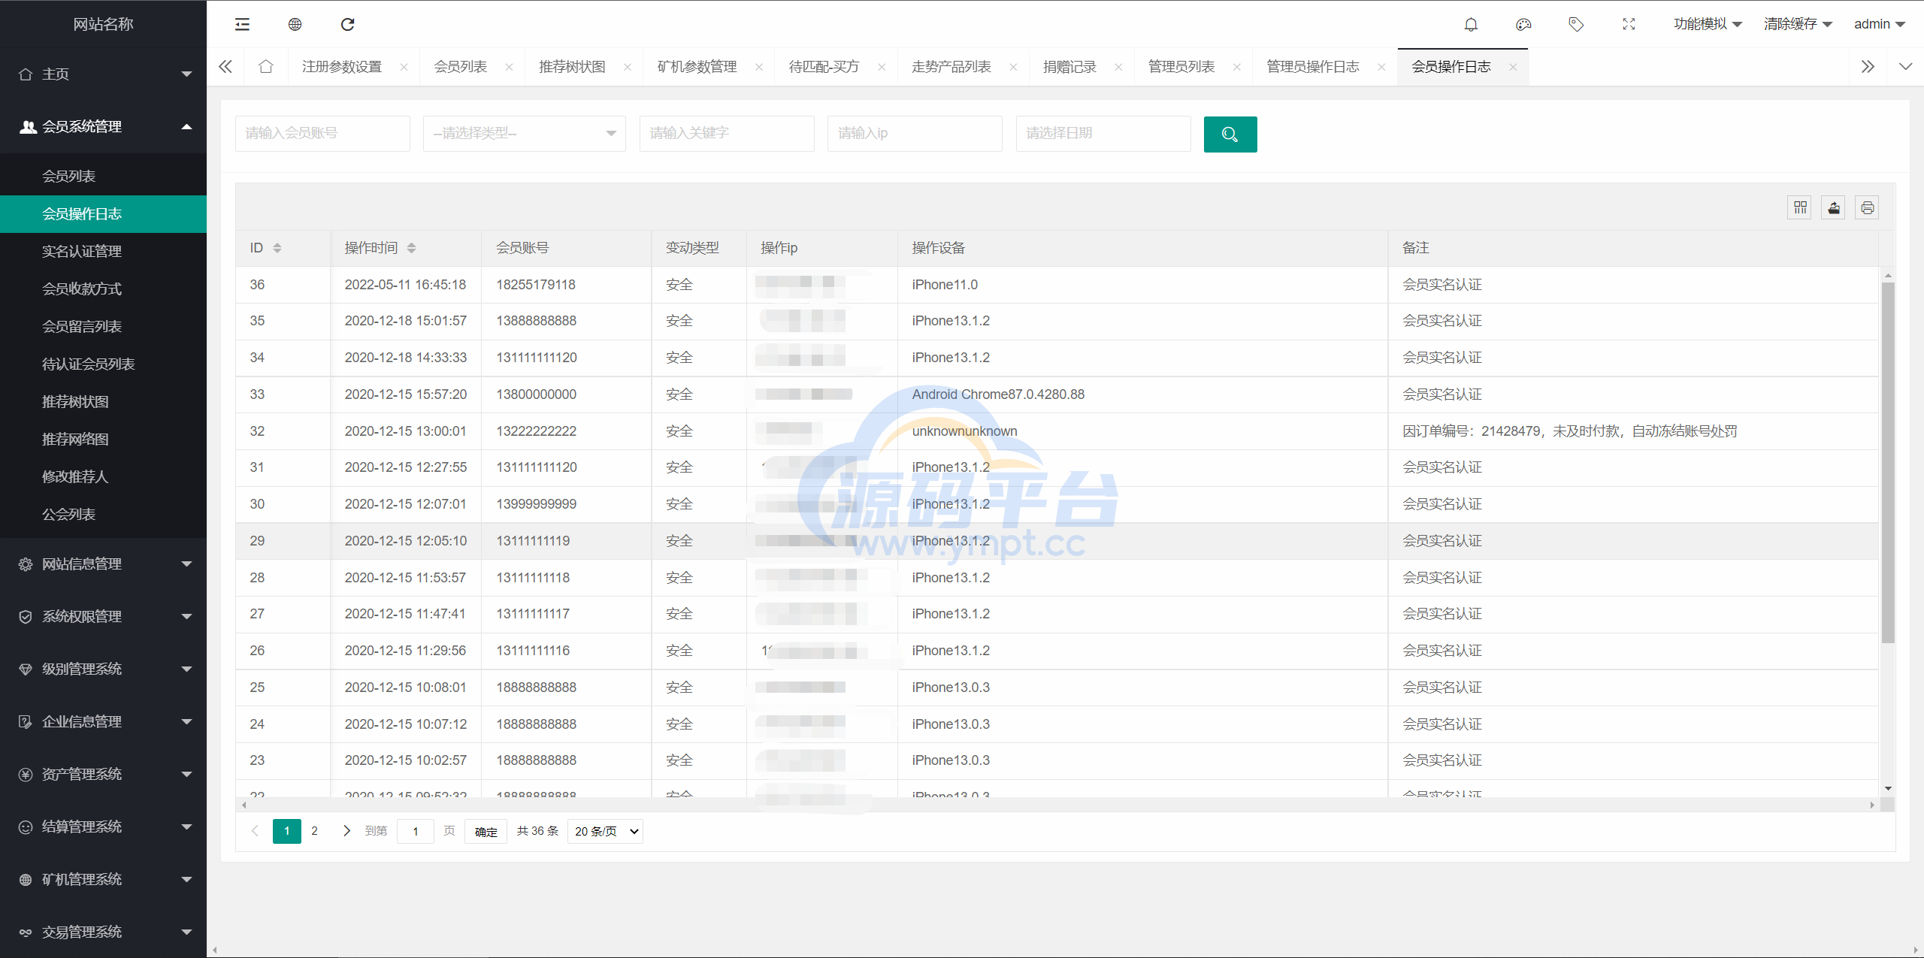Collapse the sidebar menu icon
1924x958 pixels.
(242, 24)
